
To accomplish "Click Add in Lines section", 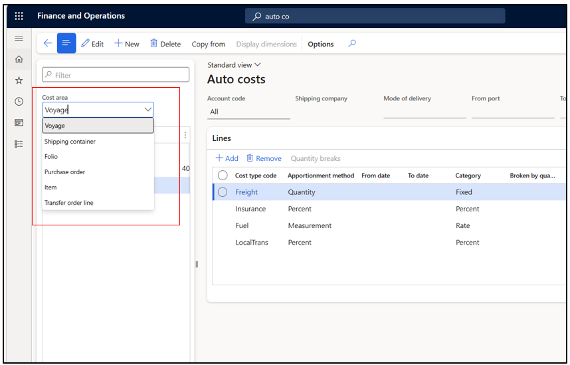I will (x=227, y=158).
